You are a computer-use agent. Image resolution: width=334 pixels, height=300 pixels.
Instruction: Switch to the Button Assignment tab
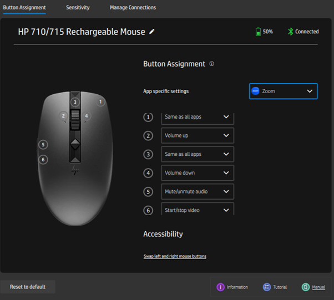coord(24,8)
